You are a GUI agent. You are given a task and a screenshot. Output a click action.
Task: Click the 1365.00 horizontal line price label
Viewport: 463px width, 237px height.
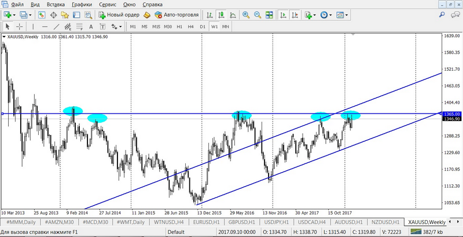click(451, 114)
